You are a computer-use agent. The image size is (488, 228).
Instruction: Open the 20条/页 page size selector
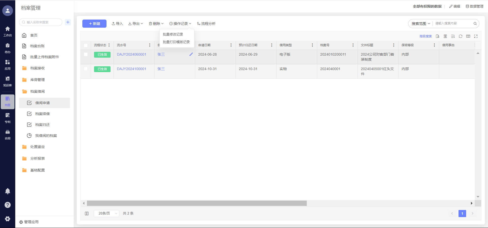[106, 214]
